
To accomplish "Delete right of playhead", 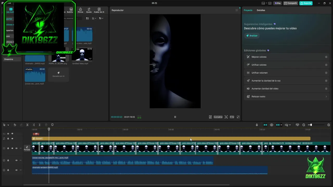I will coord(40,125).
